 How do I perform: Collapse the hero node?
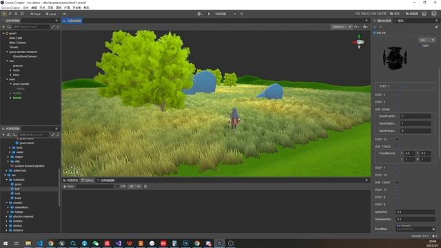[7, 79]
